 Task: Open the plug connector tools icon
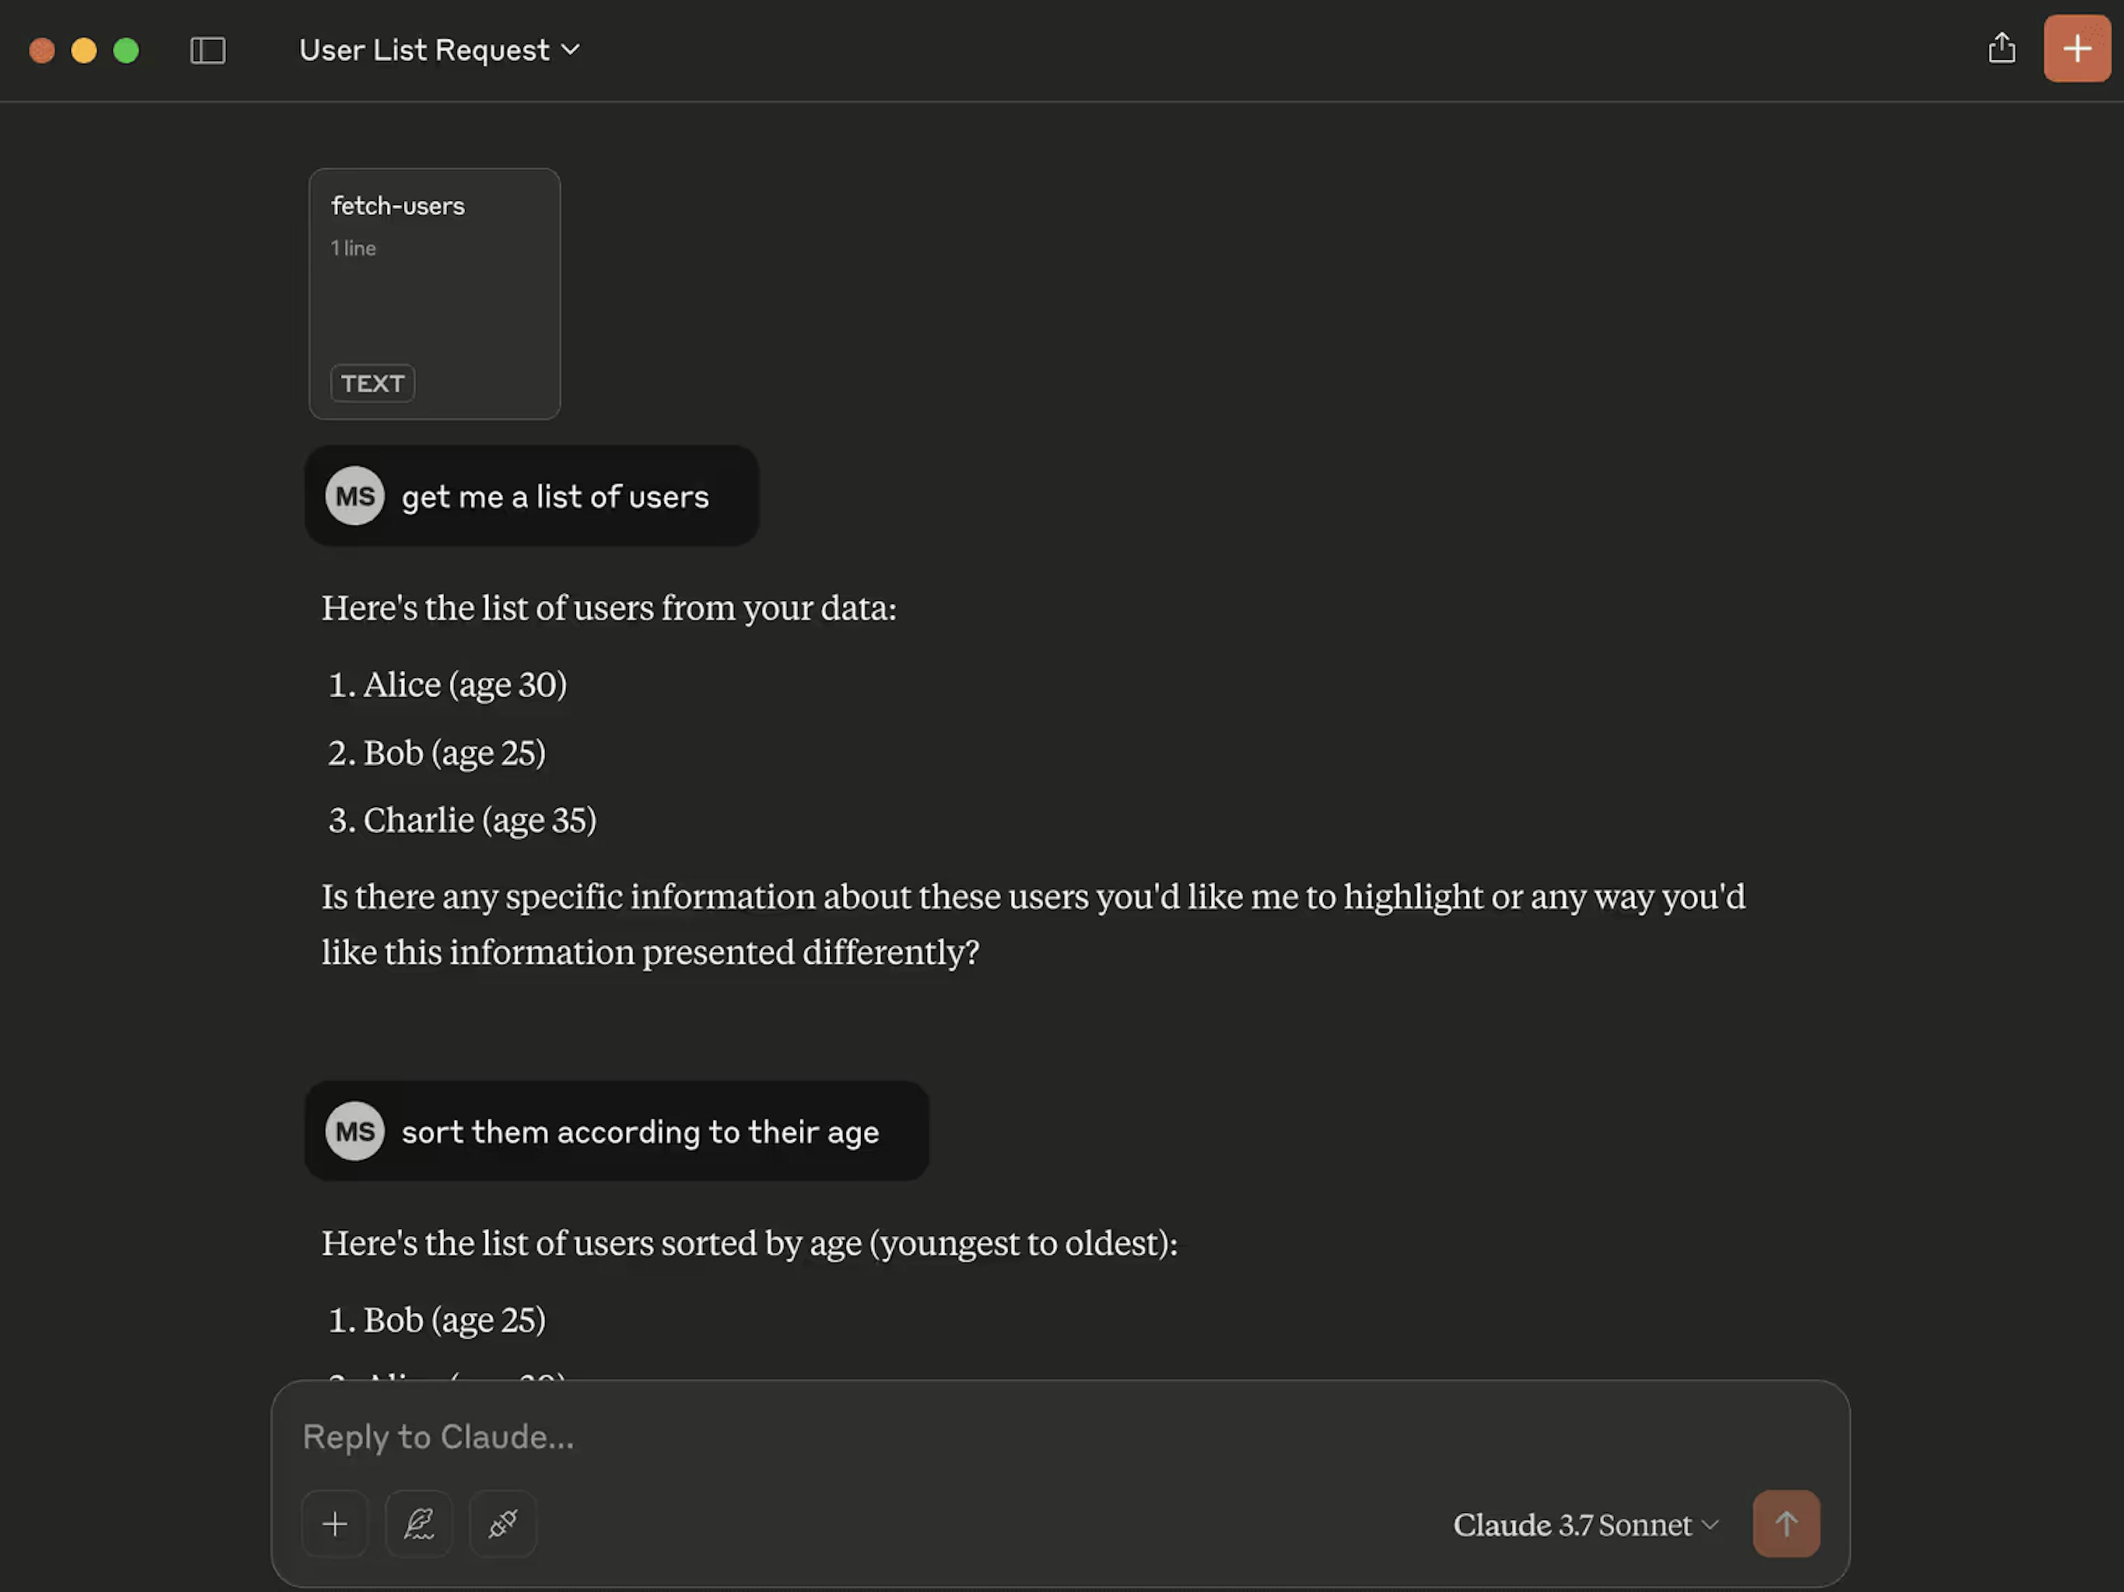pos(502,1524)
